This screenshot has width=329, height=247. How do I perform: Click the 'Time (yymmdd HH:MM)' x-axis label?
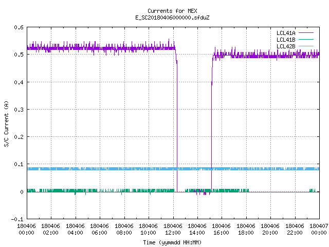click(172, 242)
